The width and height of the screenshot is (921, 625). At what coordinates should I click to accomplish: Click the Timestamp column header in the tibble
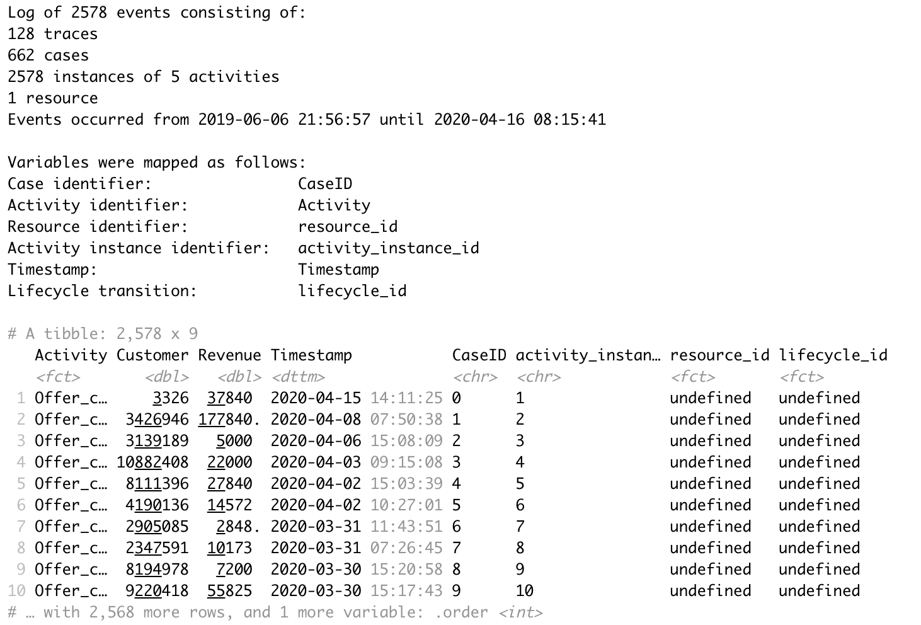click(x=311, y=355)
